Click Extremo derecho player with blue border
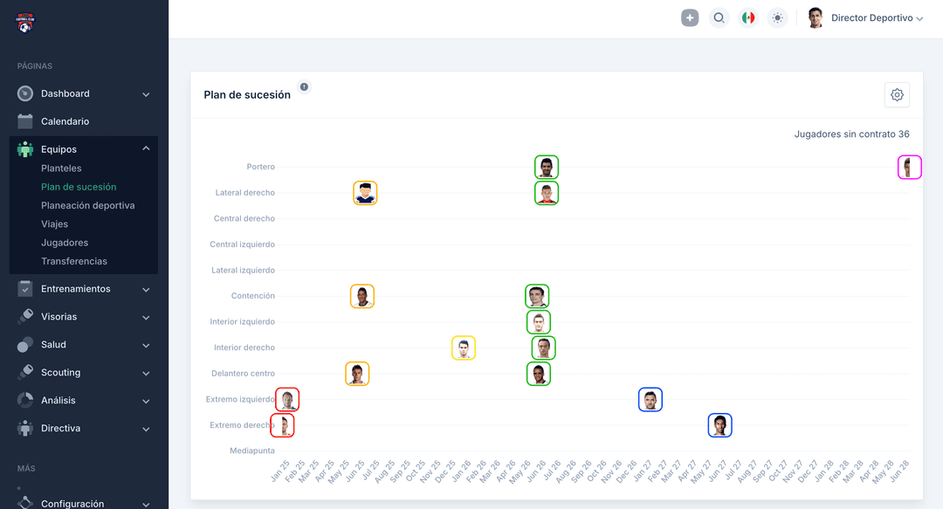The image size is (943, 509). coord(719,425)
